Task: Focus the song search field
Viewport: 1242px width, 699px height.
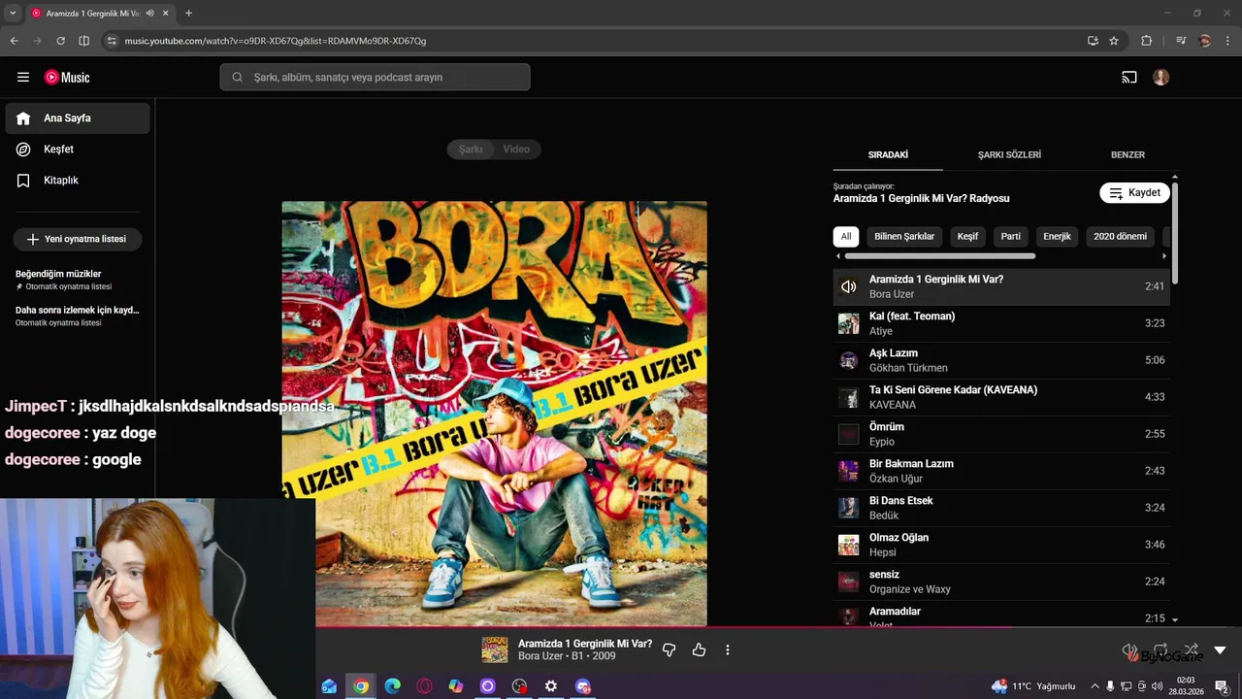Action: click(375, 77)
